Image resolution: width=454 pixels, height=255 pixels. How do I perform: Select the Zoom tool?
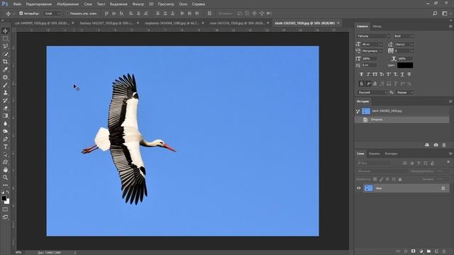pyautogui.click(x=5, y=178)
